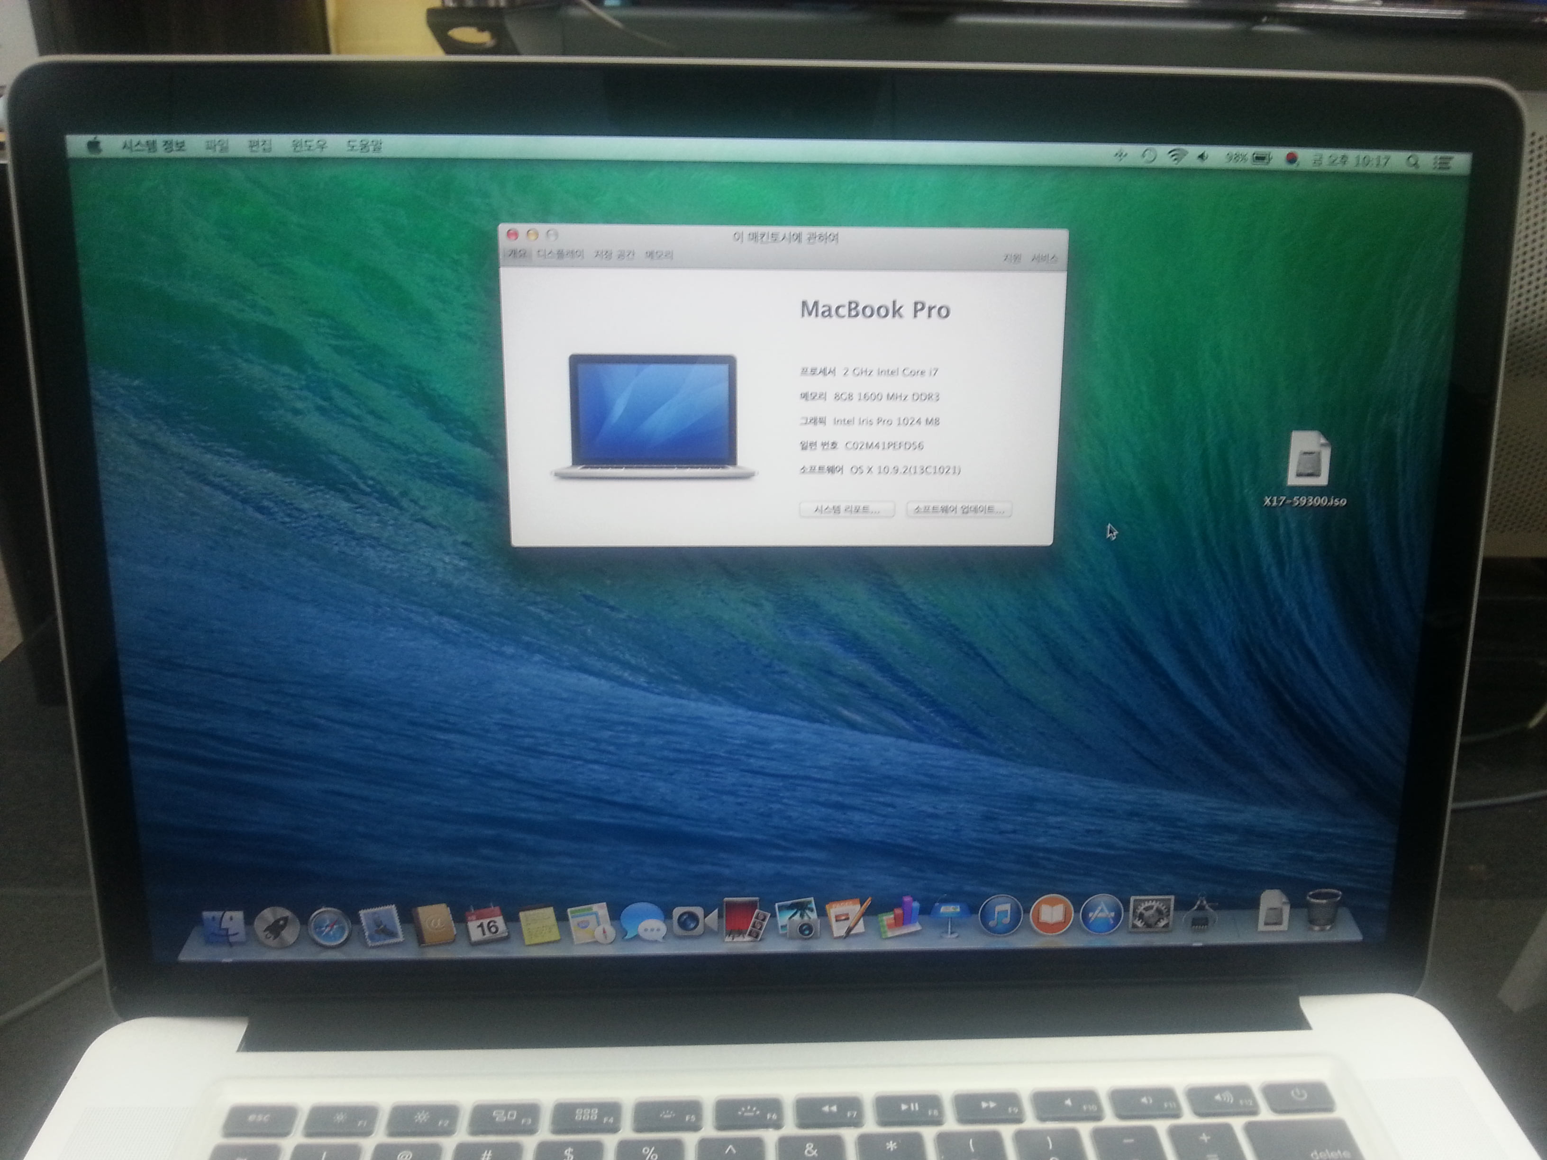Click the Wi-Fi status menu icon
Screen dimensions: 1547x1160
(x=1177, y=156)
